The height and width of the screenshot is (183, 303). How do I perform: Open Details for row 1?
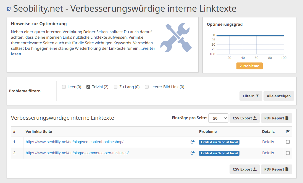pos(268,142)
